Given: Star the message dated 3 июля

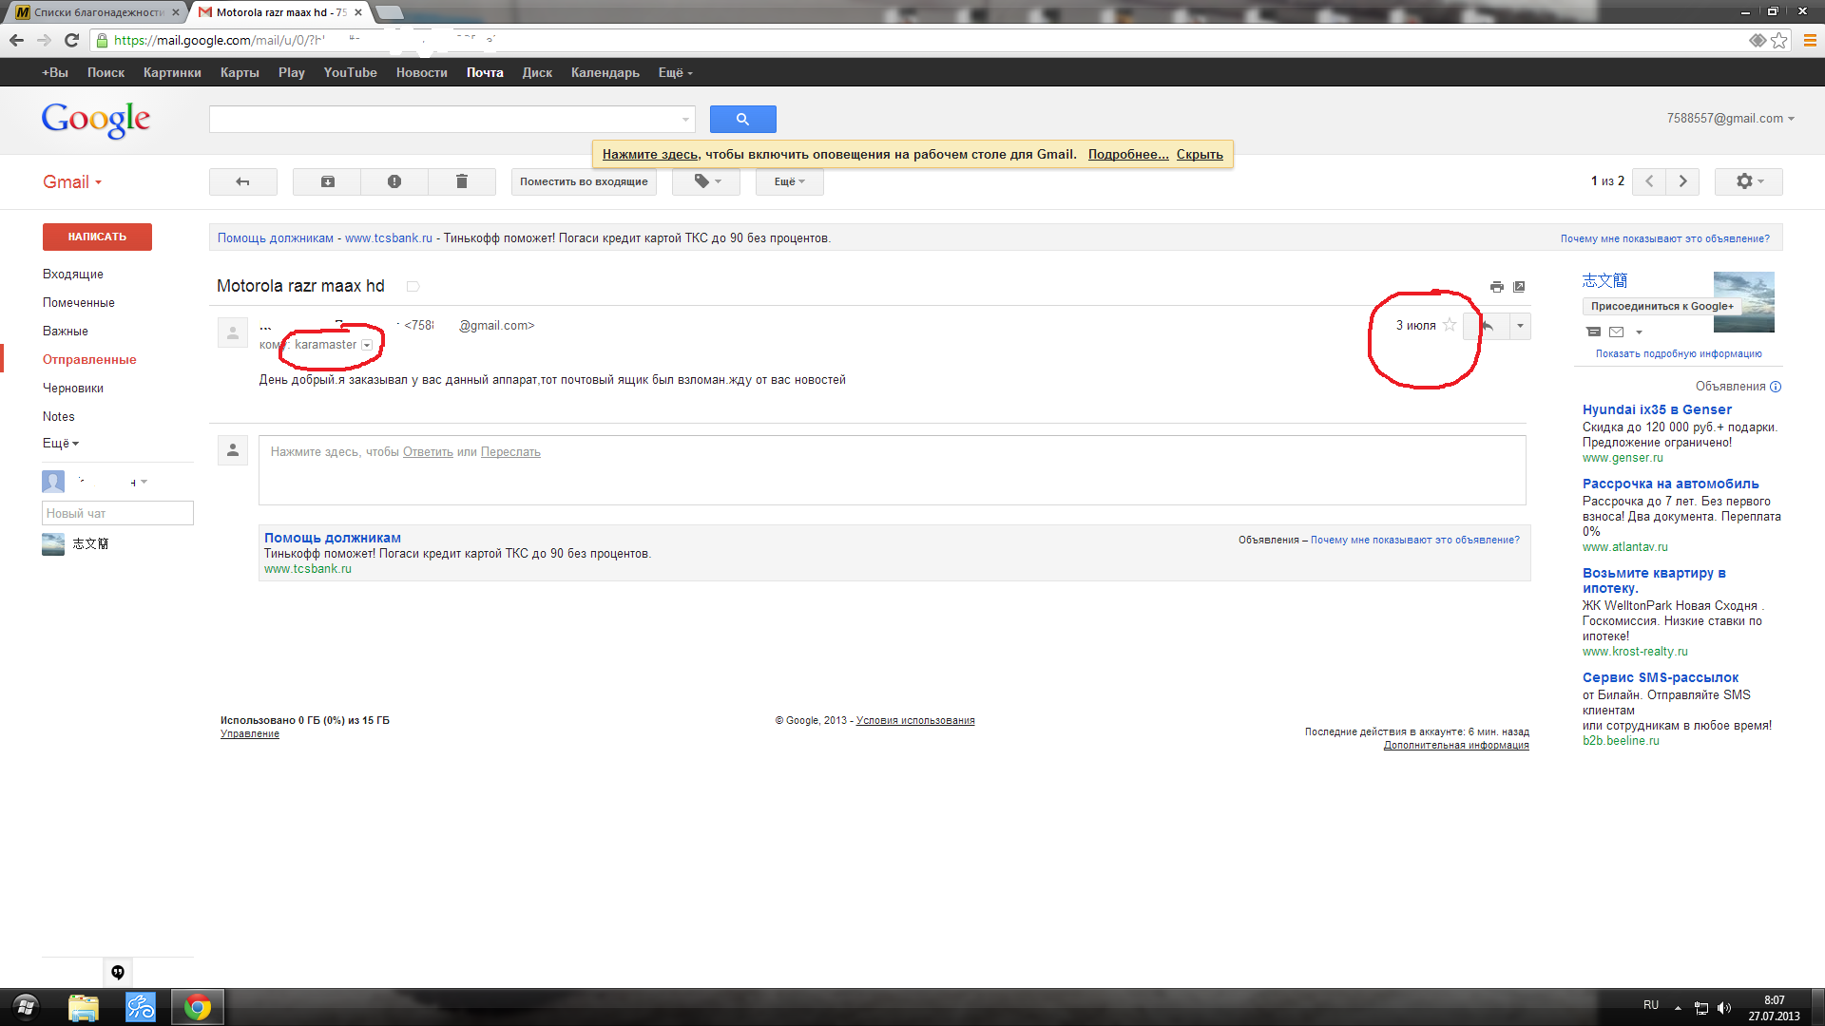Looking at the screenshot, I should pos(1450,325).
